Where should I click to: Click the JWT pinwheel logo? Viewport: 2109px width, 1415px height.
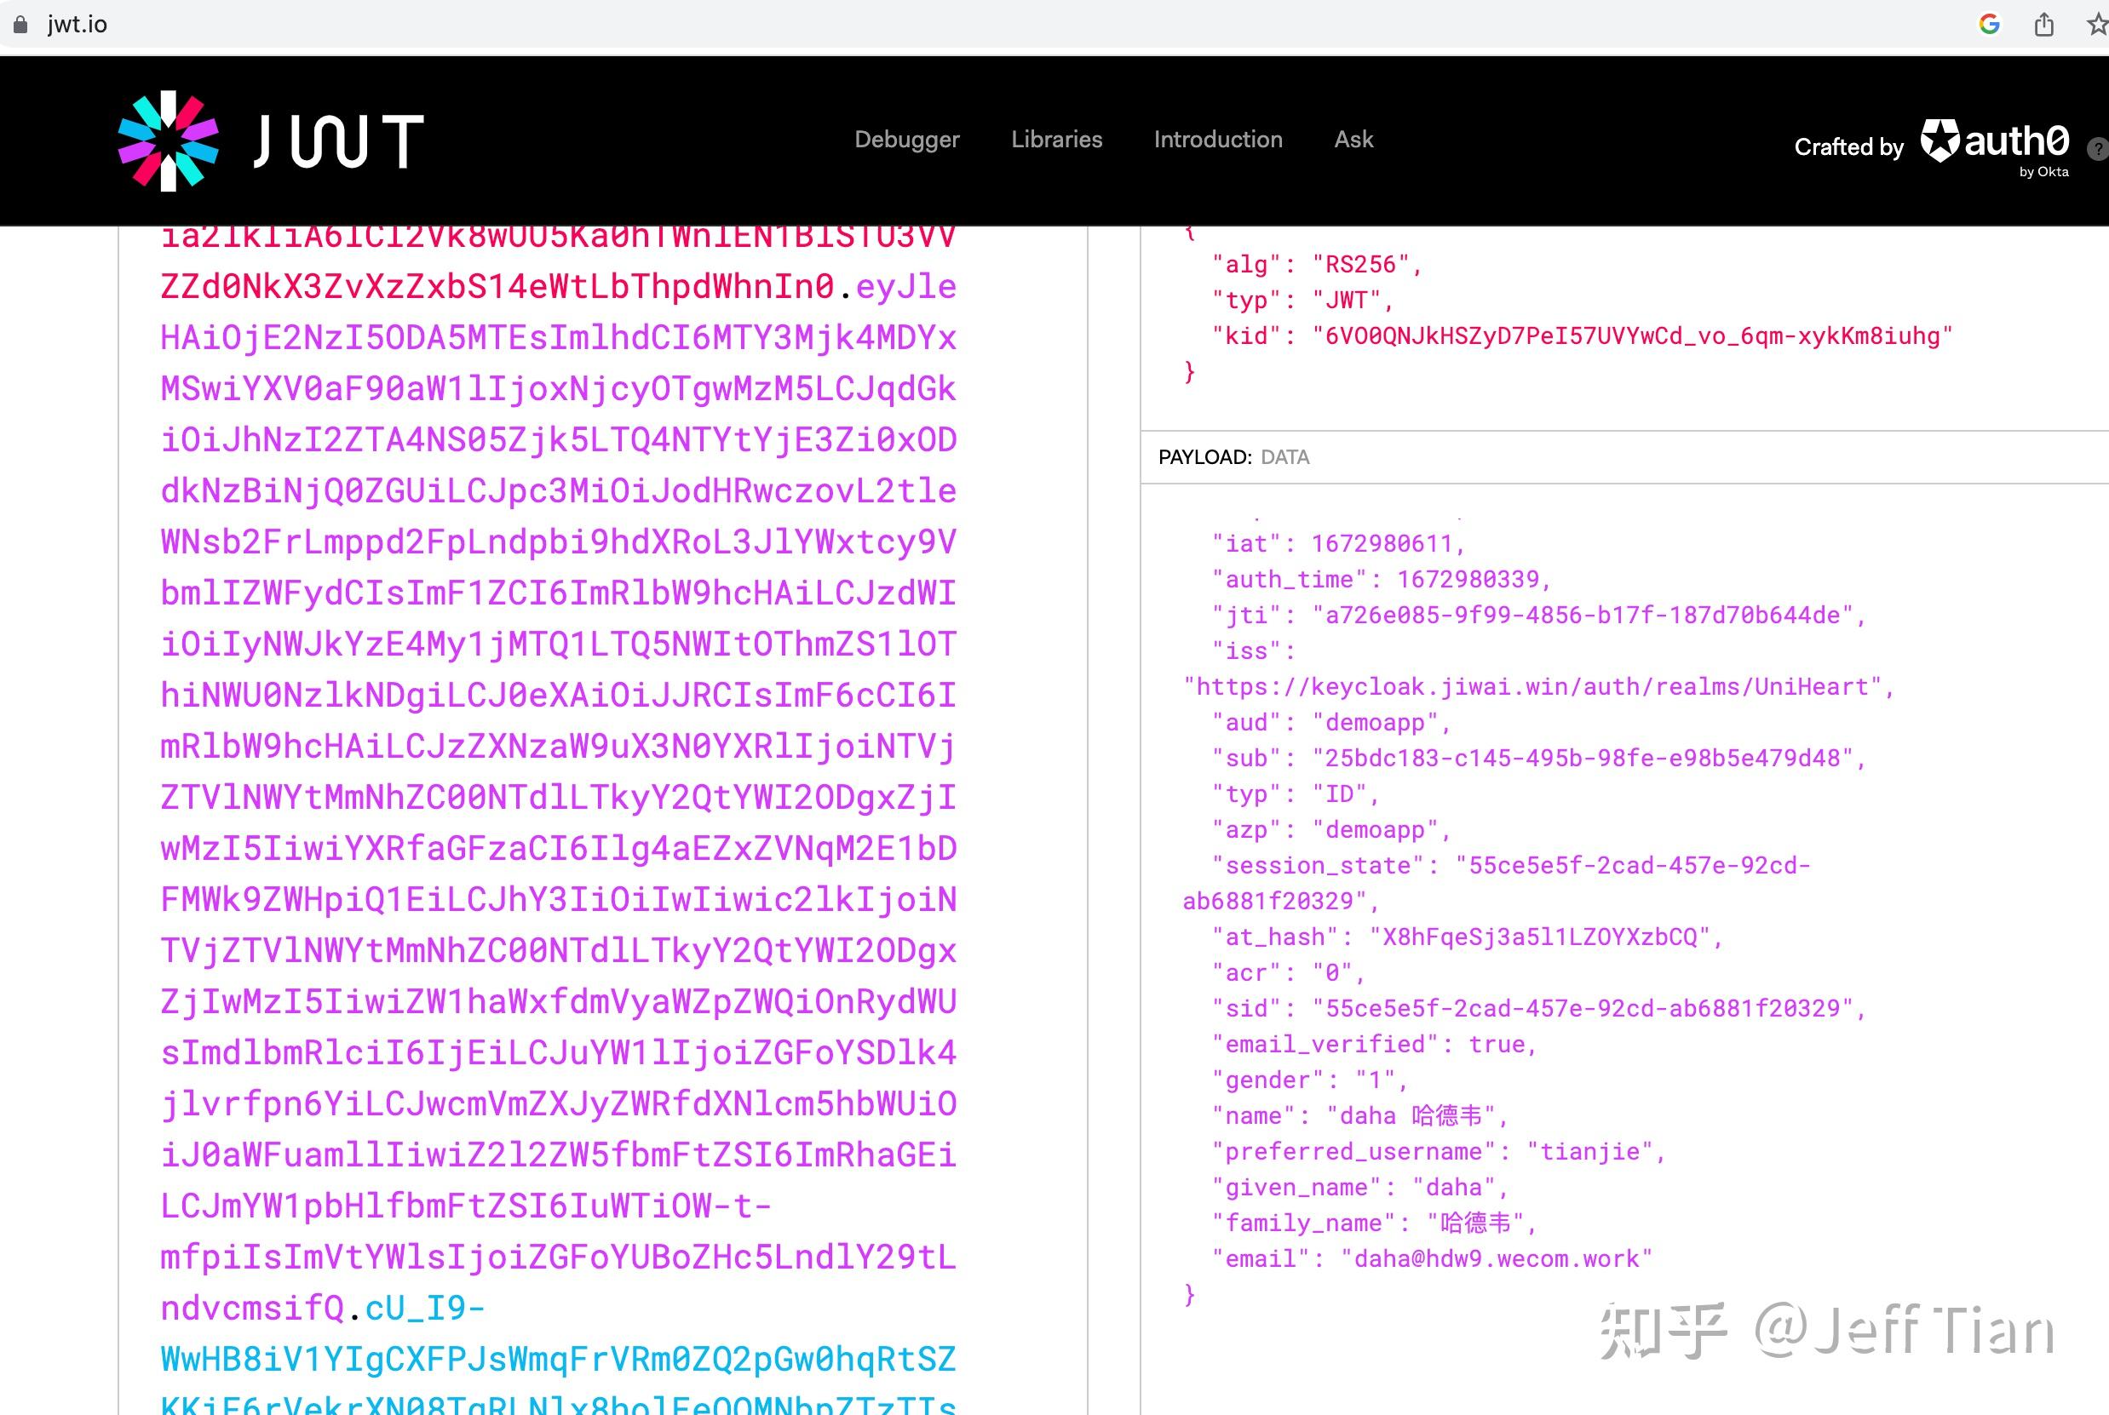167,139
